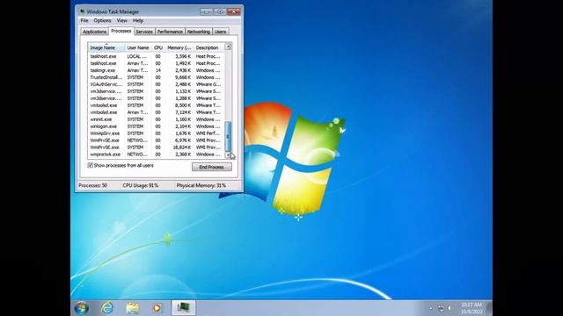Select the TrustedInstall... process row
Screen dimensions: 563x316
156,77
